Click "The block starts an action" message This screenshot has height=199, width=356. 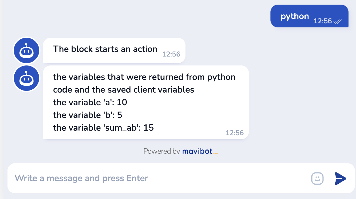pyautogui.click(x=105, y=49)
